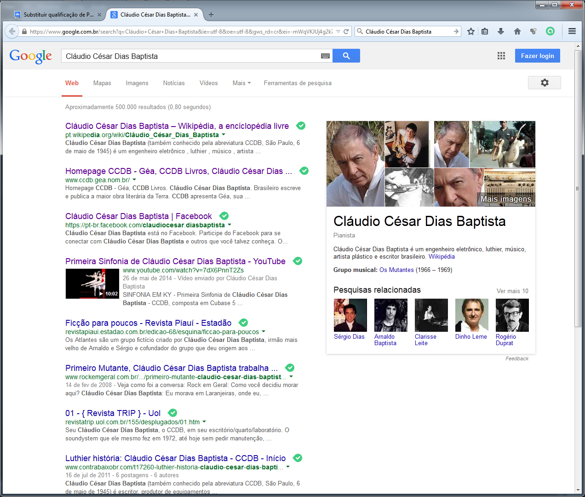
Task: Click green checkmark beside Revista TRIP result
Action: 172,413
